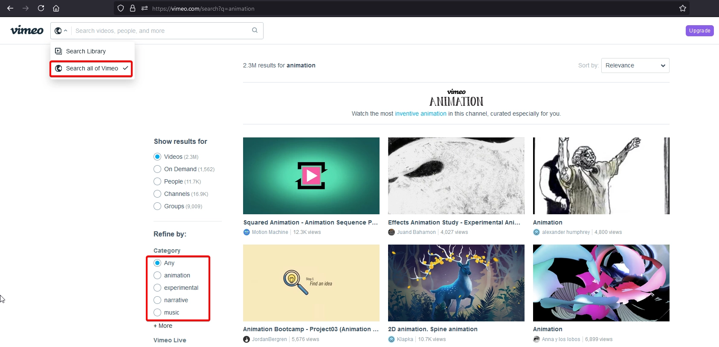The image size is (719, 347).
Task: Click JordanBergren's avatar icon
Action: coord(246,339)
